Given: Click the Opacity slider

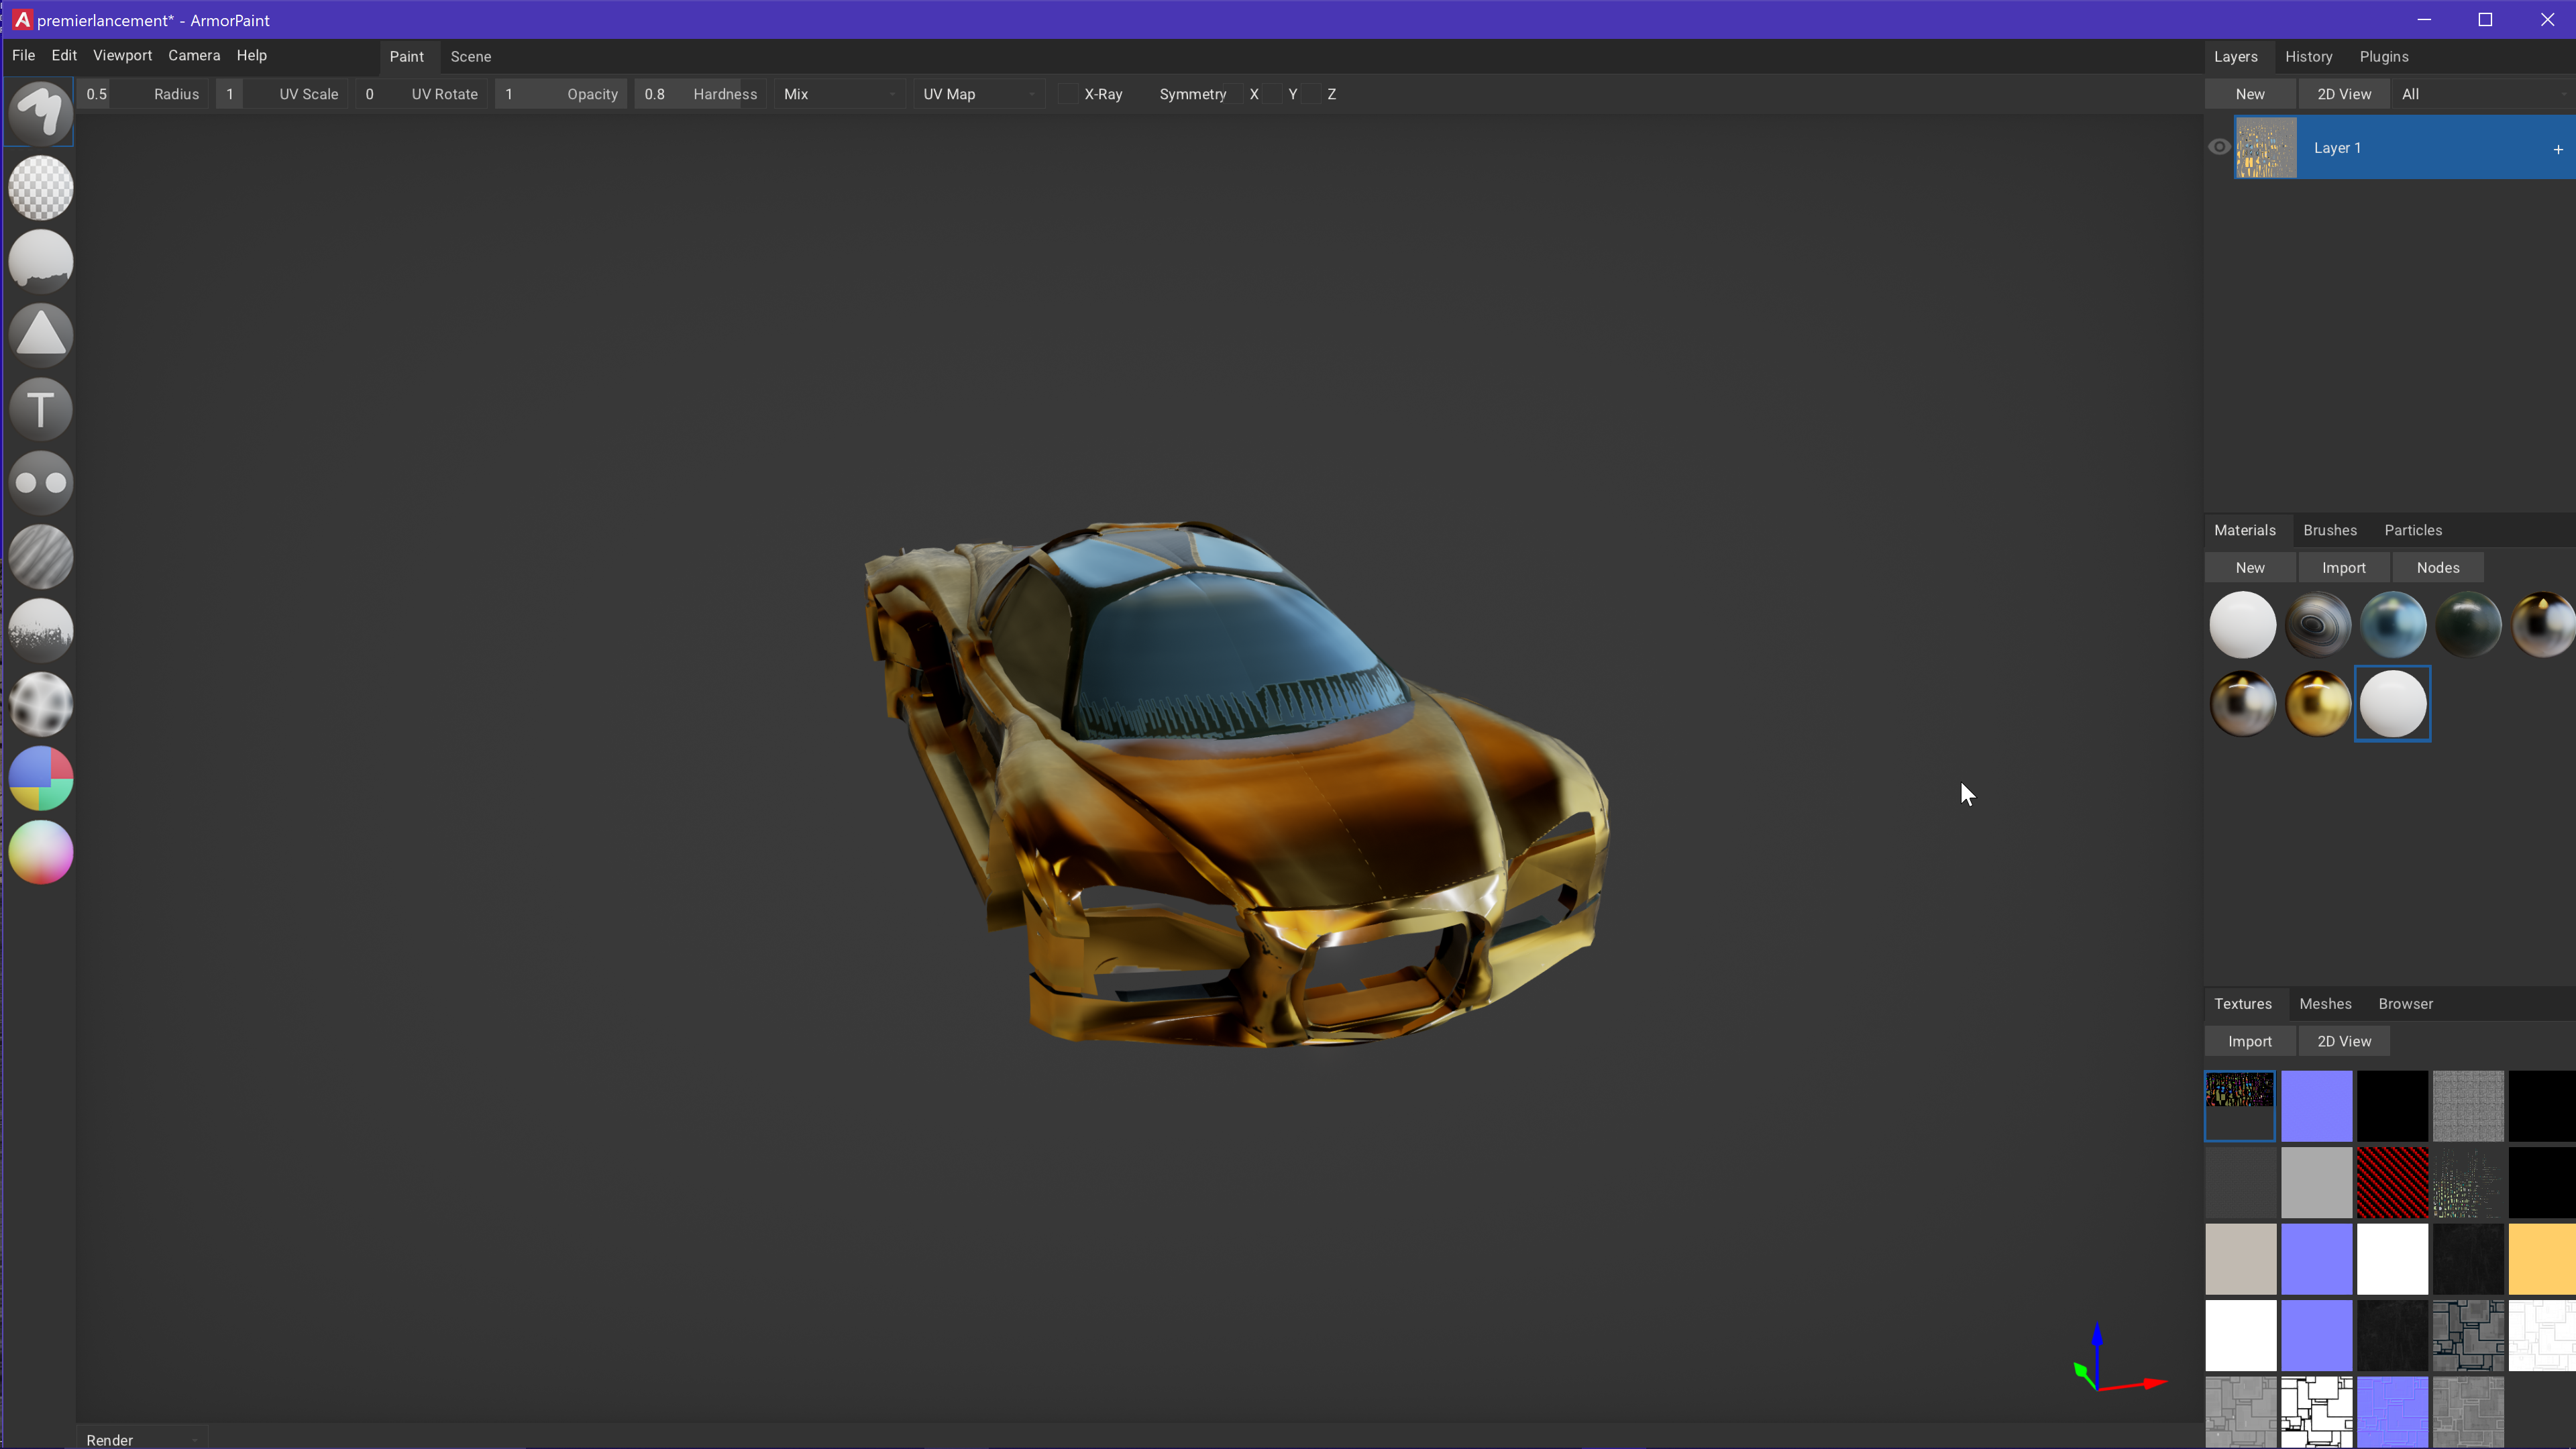Looking at the screenshot, I should pos(560,94).
